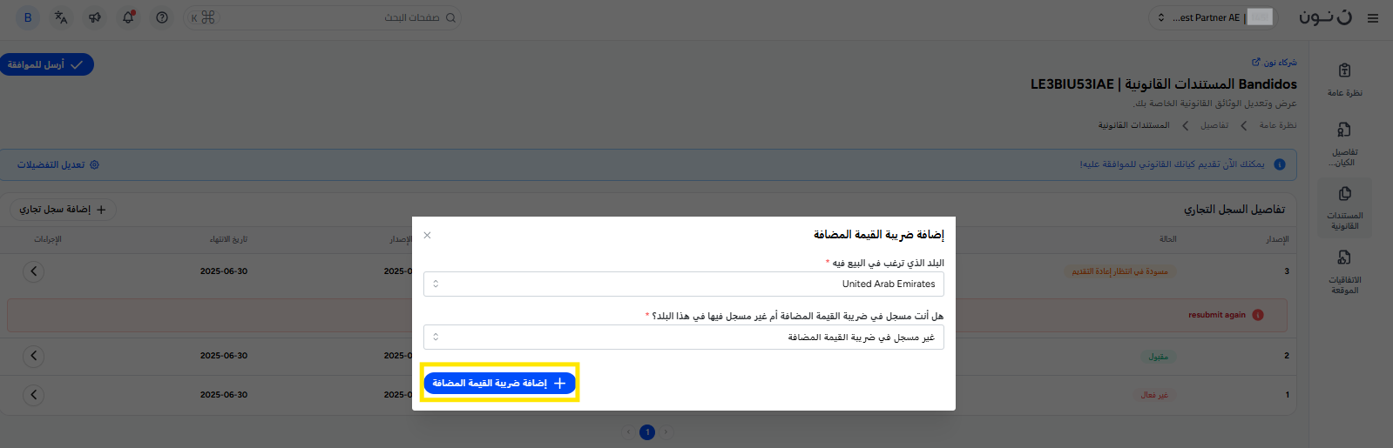Open نظرة عامة overview in the sidebar
The height and width of the screenshot is (448, 1393).
pyautogui.click(x=1345, y=79)
